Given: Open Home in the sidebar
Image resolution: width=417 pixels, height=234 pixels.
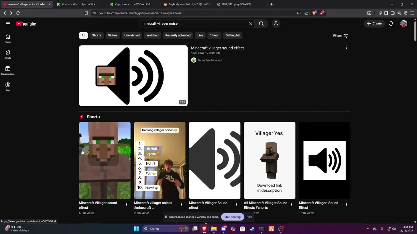Looking at the screenshot, I should 8,38.
